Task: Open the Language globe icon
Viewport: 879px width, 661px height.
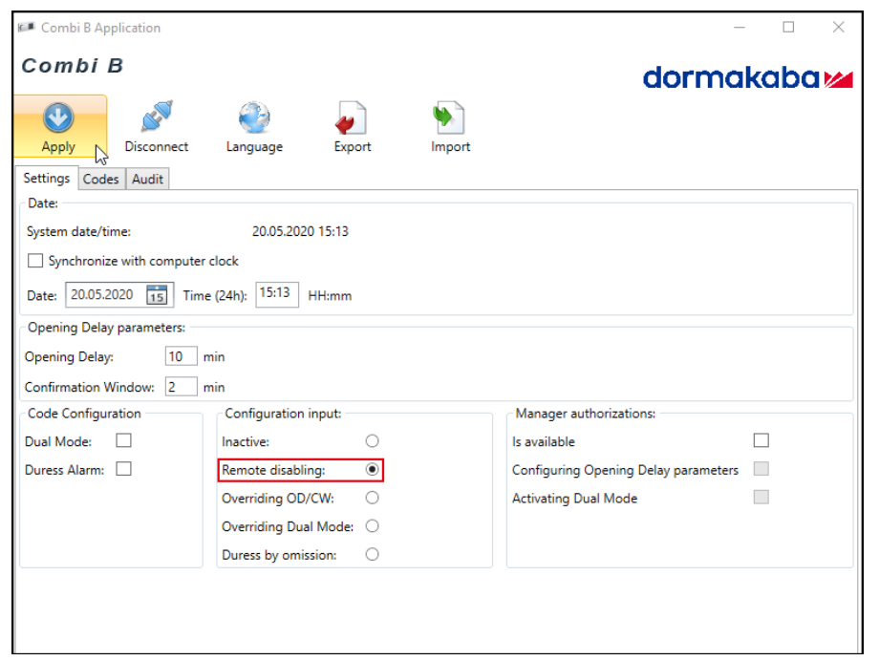Action: point(254,118)
